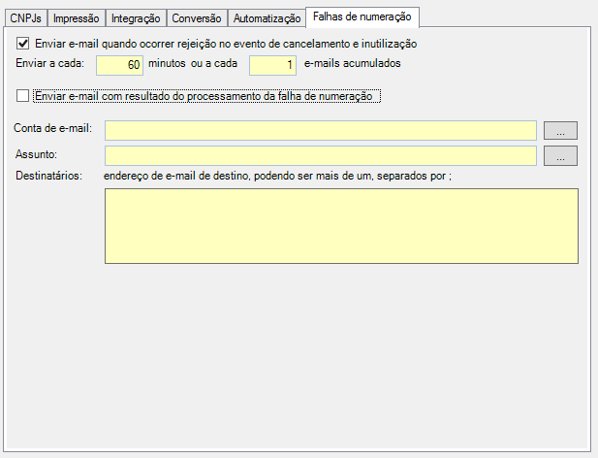Viewport: 598px width, 458px height.
Task: Open the Automatização tab
Action: [268, 18]
